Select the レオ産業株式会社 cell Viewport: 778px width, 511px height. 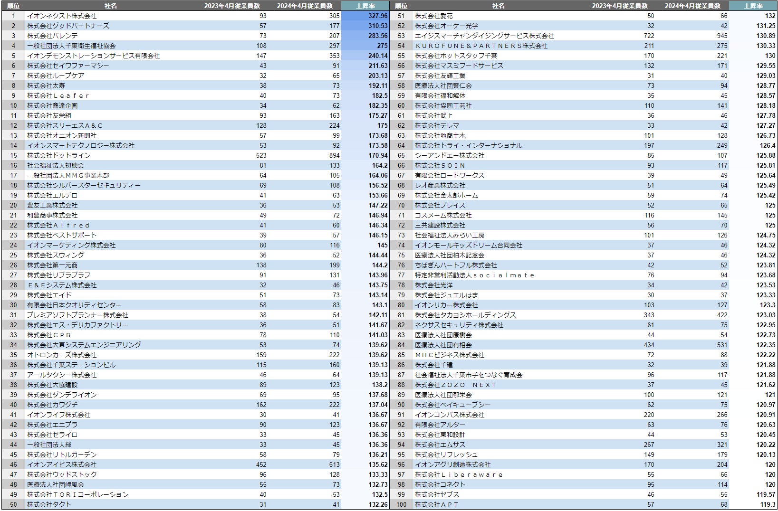point(440,185)
